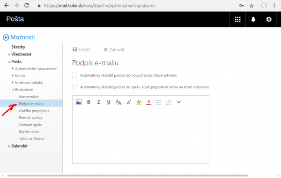Click the browser back arrow
This screenshot has width=281, height=178.
coord(7,6)
